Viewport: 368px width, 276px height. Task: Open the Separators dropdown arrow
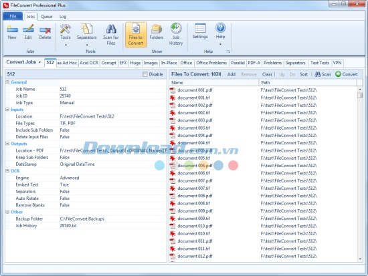point(87,45)
